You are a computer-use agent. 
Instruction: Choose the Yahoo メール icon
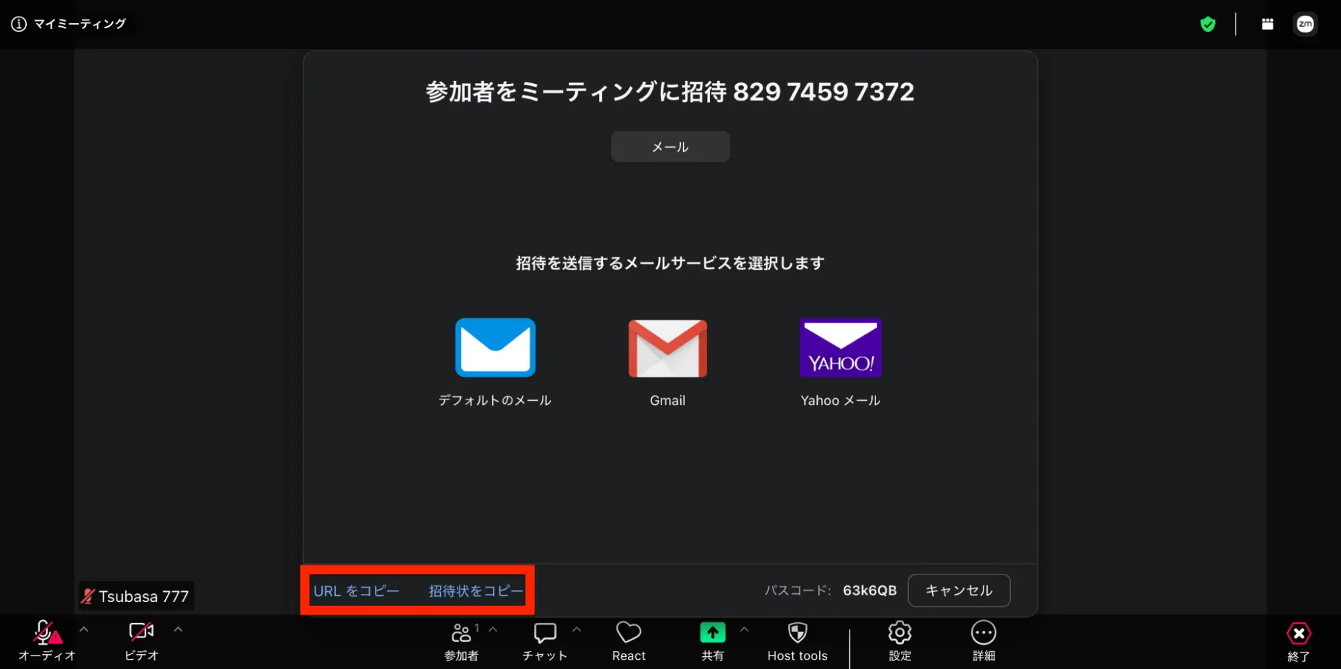tap(841, 347)
